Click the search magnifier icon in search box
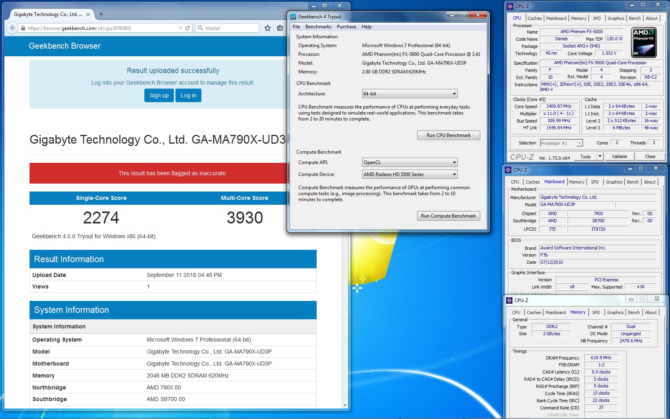Image resolution: width=670 pixels, height=419 pixels. pos(200,28)
